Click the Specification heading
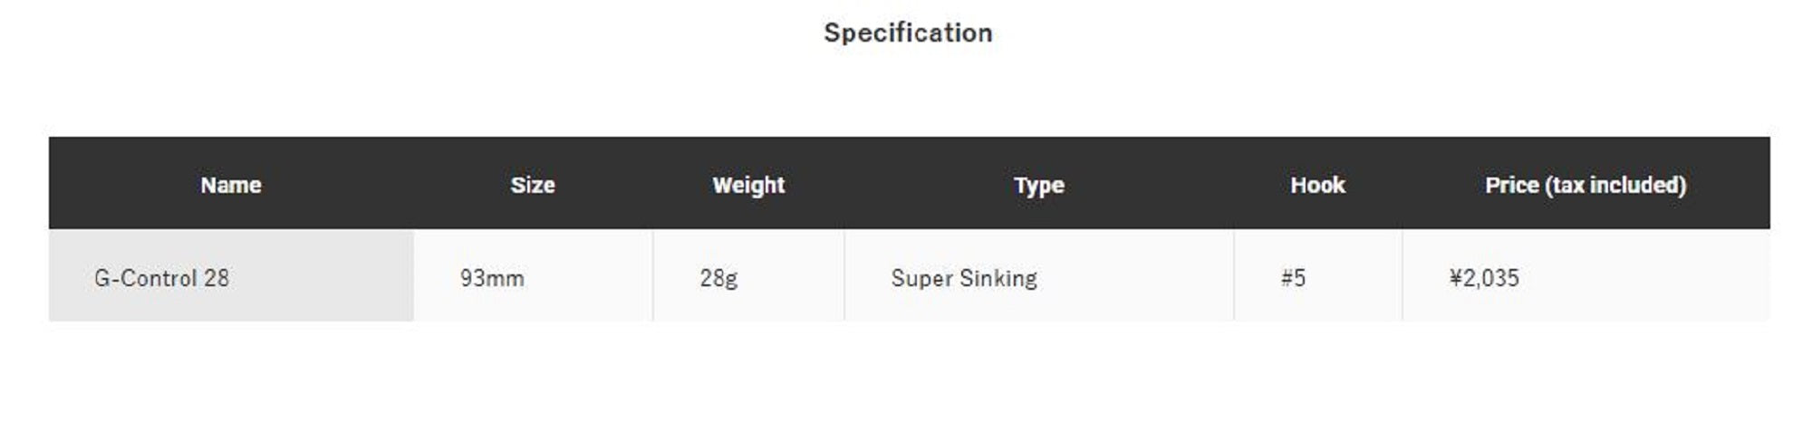Image resolution: width=1812 pixels, height=441 pixels. coord(908,34)
